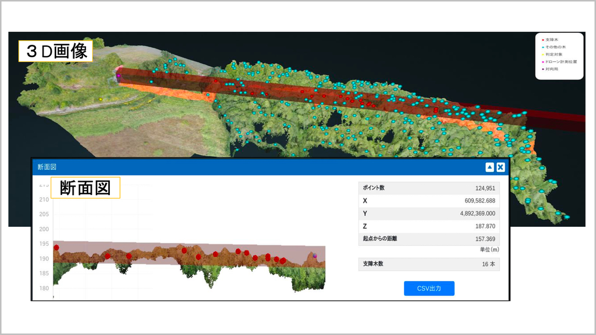Click the 支障木数 value 16 本
The height and width of the screenshot is (335, 596).
488,264
